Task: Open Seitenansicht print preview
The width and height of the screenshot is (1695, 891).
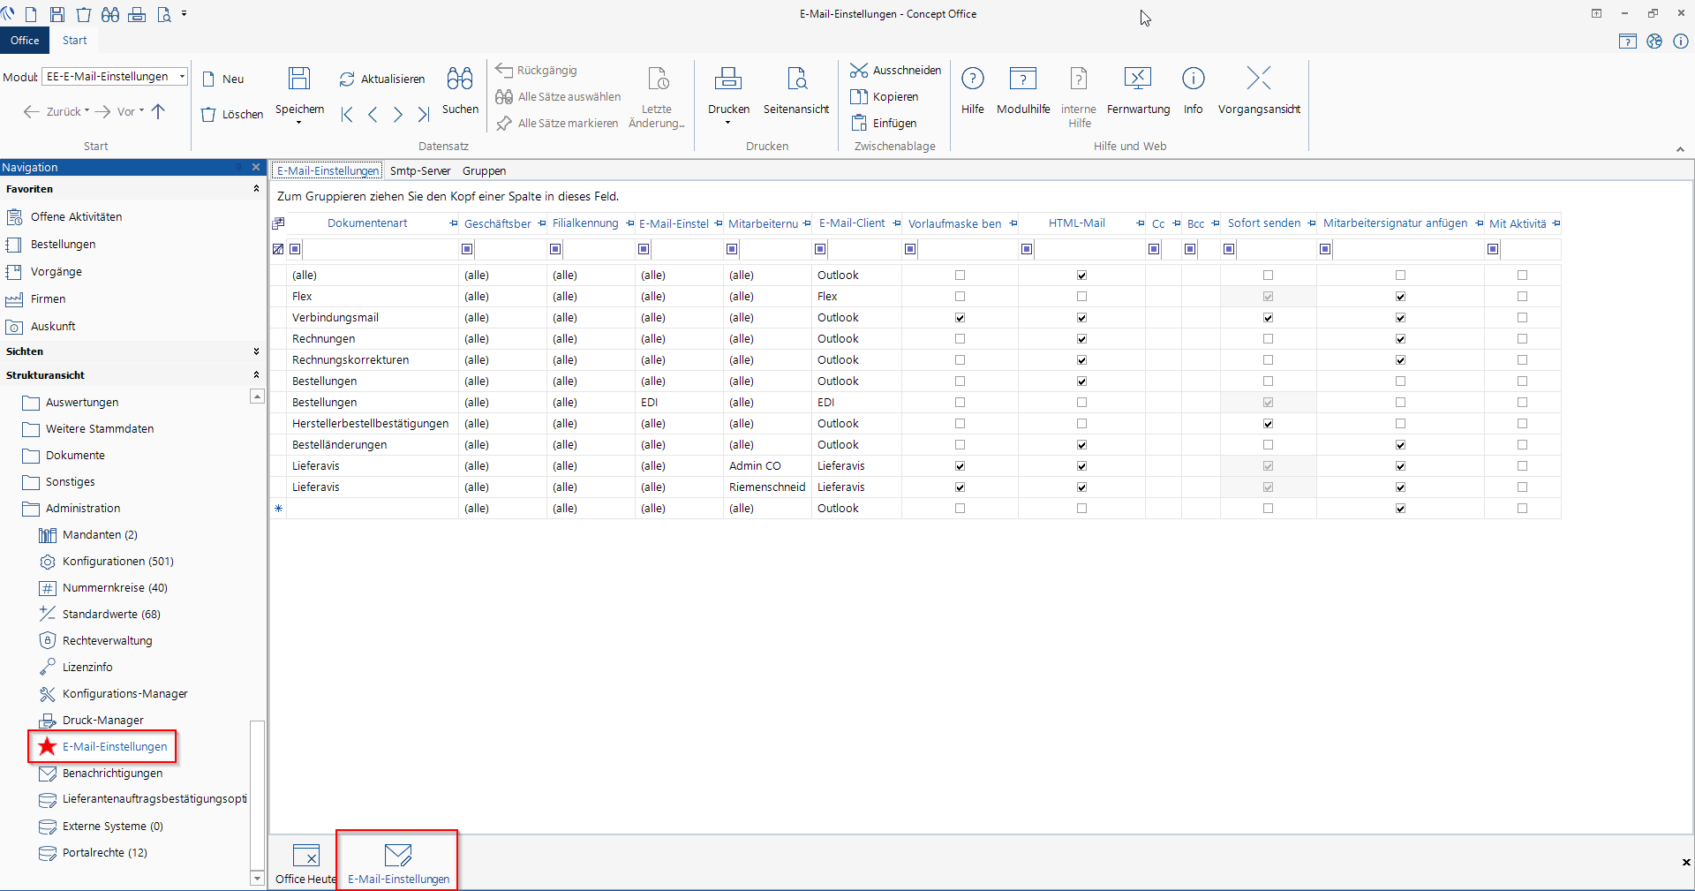Action: pos(796,79)
